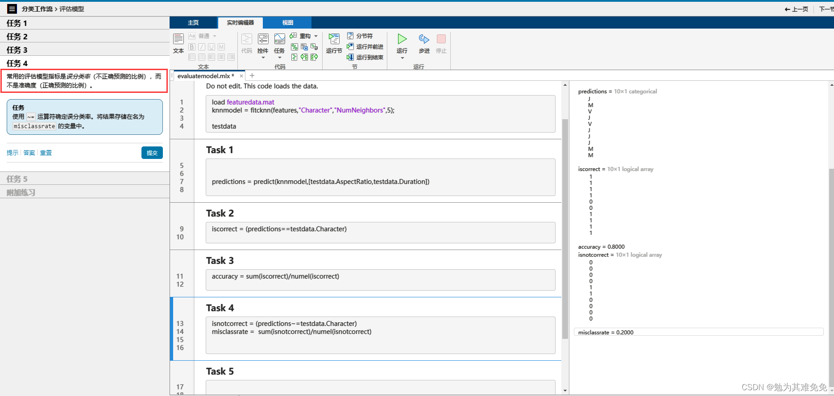834x396 pixels.
Task: Click 运行并前进 (Run and Advance)
Action: pos(365,46)
